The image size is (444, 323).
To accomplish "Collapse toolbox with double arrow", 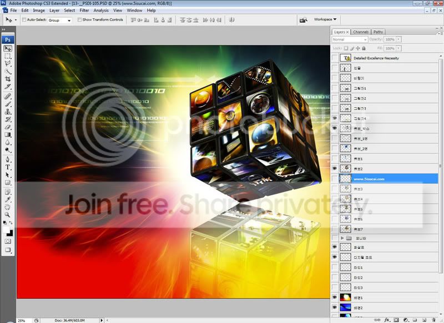I will coord(4,29).
